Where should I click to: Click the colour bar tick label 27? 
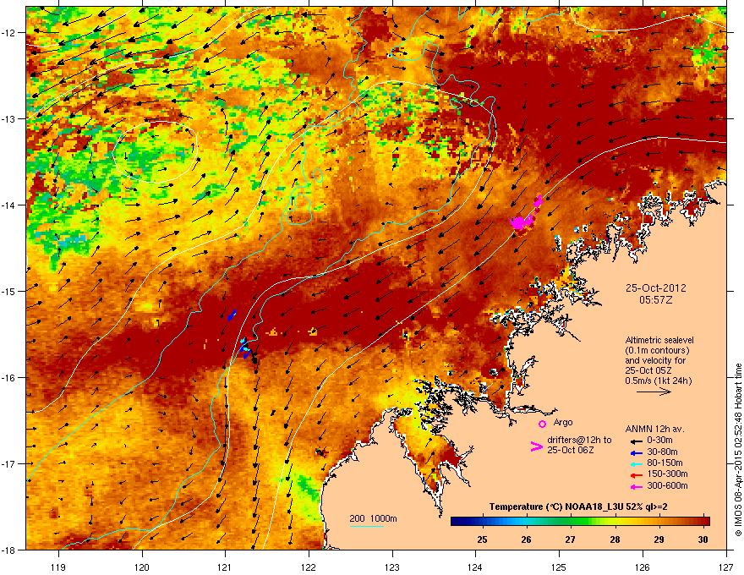tap(571, 539)
